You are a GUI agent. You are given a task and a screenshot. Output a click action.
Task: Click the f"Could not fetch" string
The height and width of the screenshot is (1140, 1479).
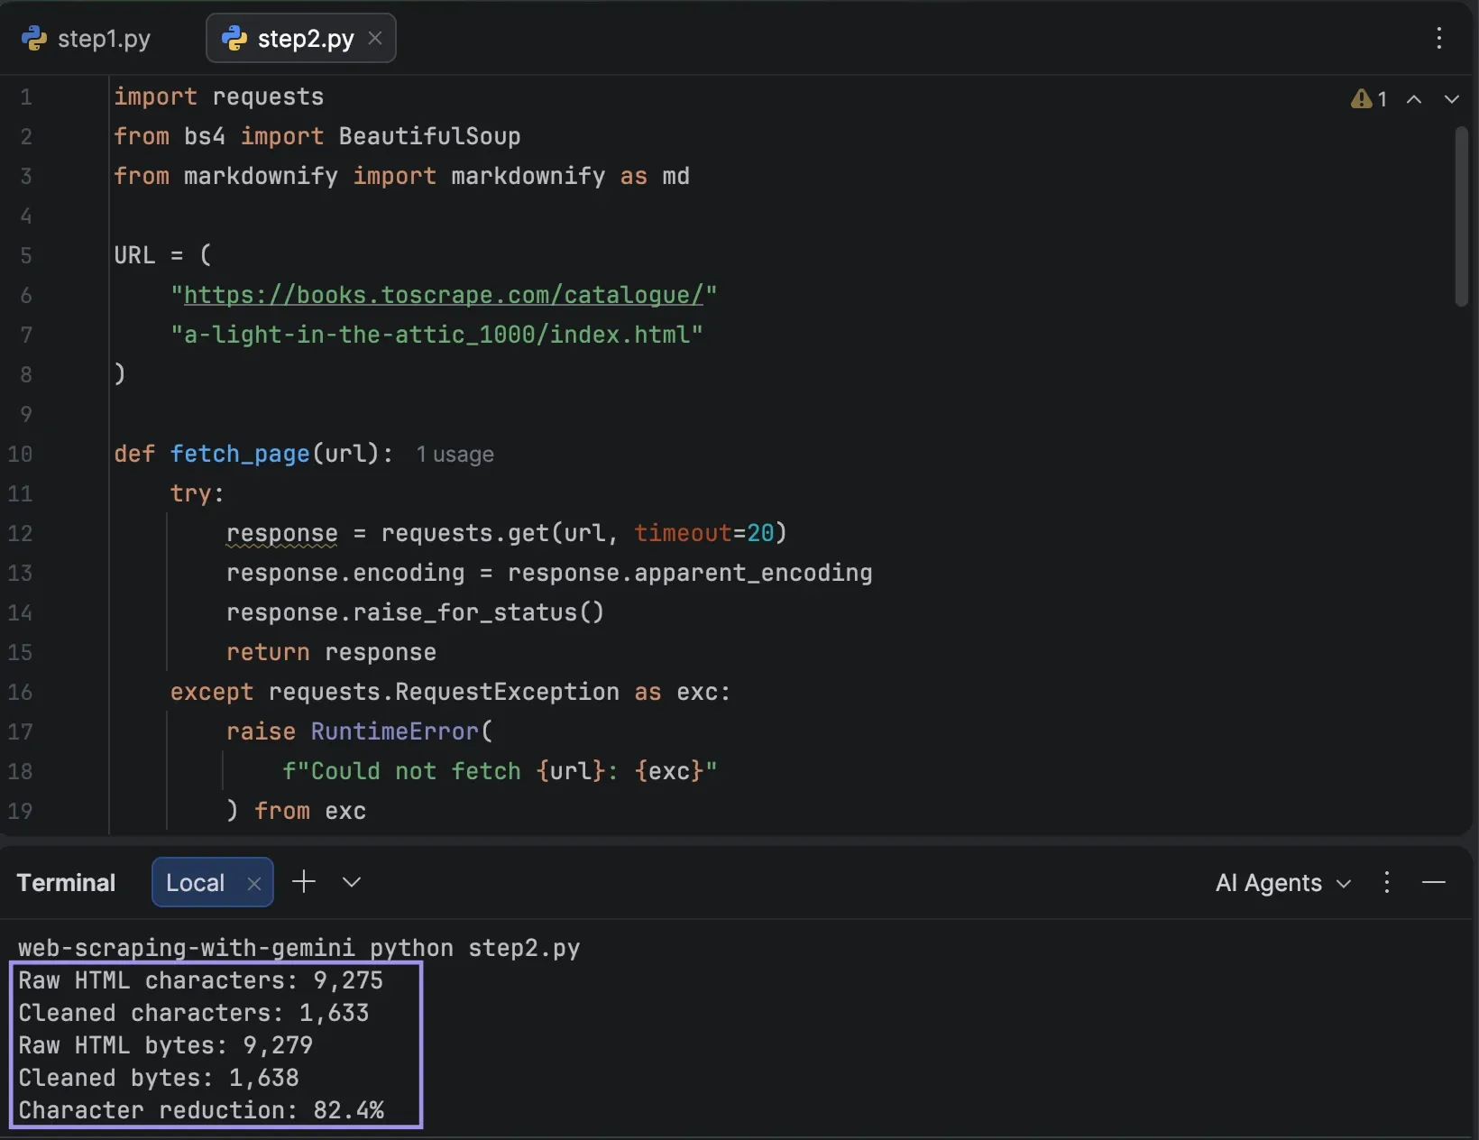(x=500, y=771)
